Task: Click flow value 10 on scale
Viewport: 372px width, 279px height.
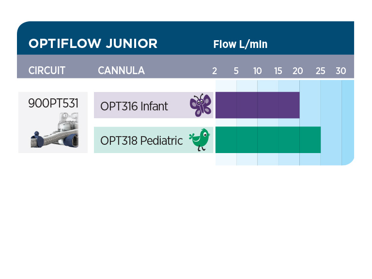Action: point(257,71)
